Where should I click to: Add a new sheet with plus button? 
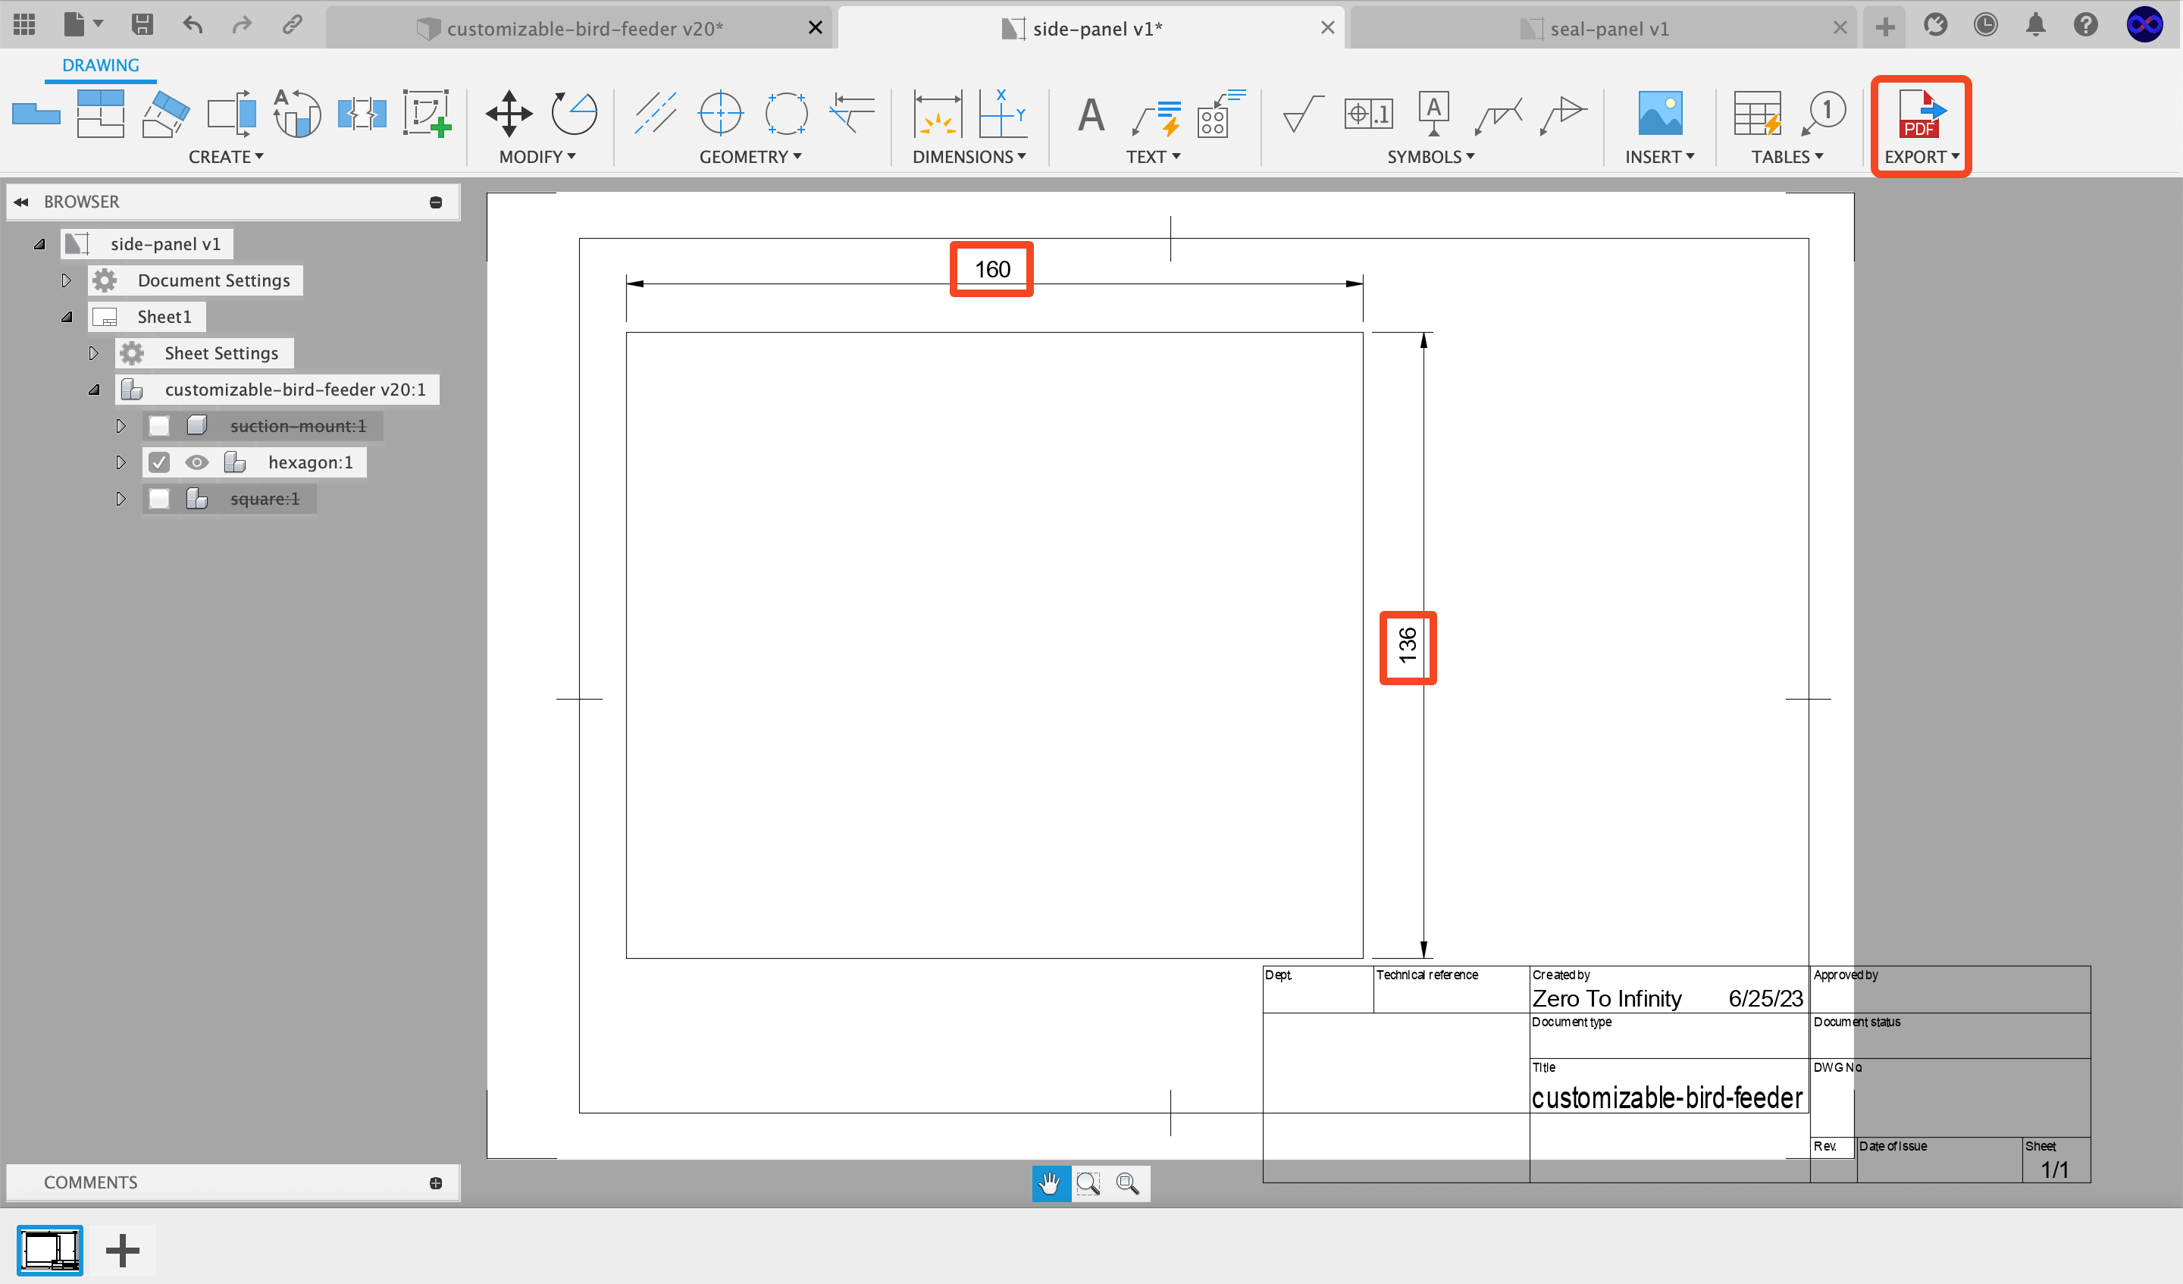click(x=122, y=1250)
